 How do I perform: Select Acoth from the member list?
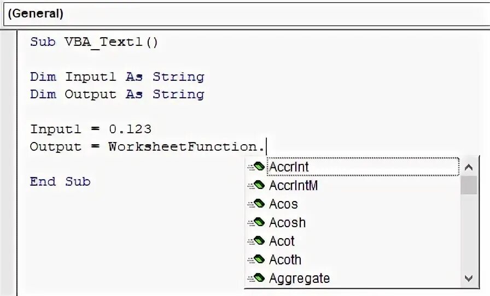(x=285, y=260)
